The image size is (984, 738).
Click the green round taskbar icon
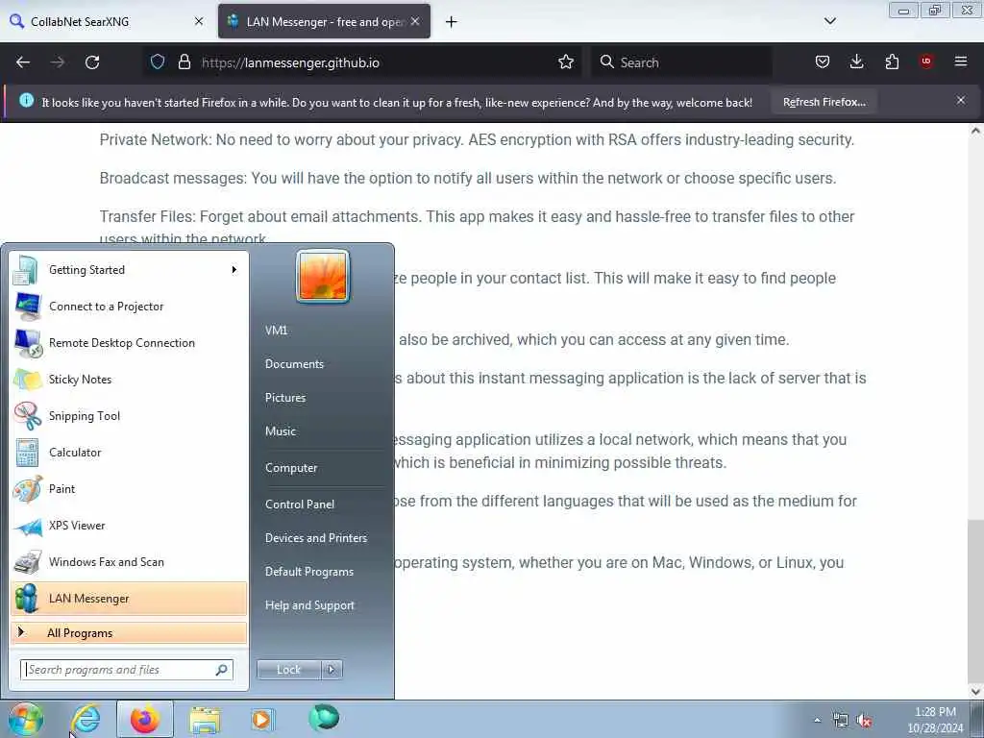tap(324, 718)
